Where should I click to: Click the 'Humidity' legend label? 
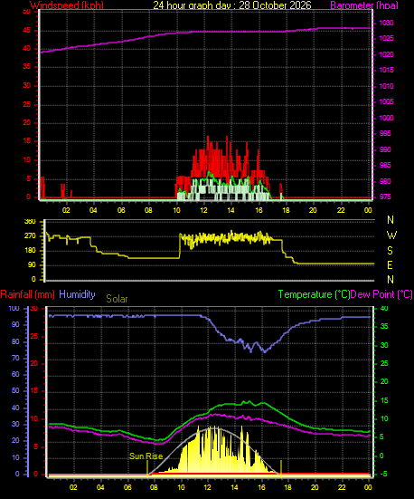click(77, 294)
